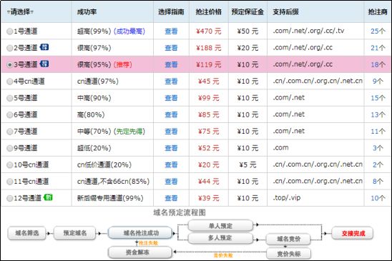Viewport: 392px width, 261px height.
Task: Select the 1号通道 radio button
Action: 9,31
